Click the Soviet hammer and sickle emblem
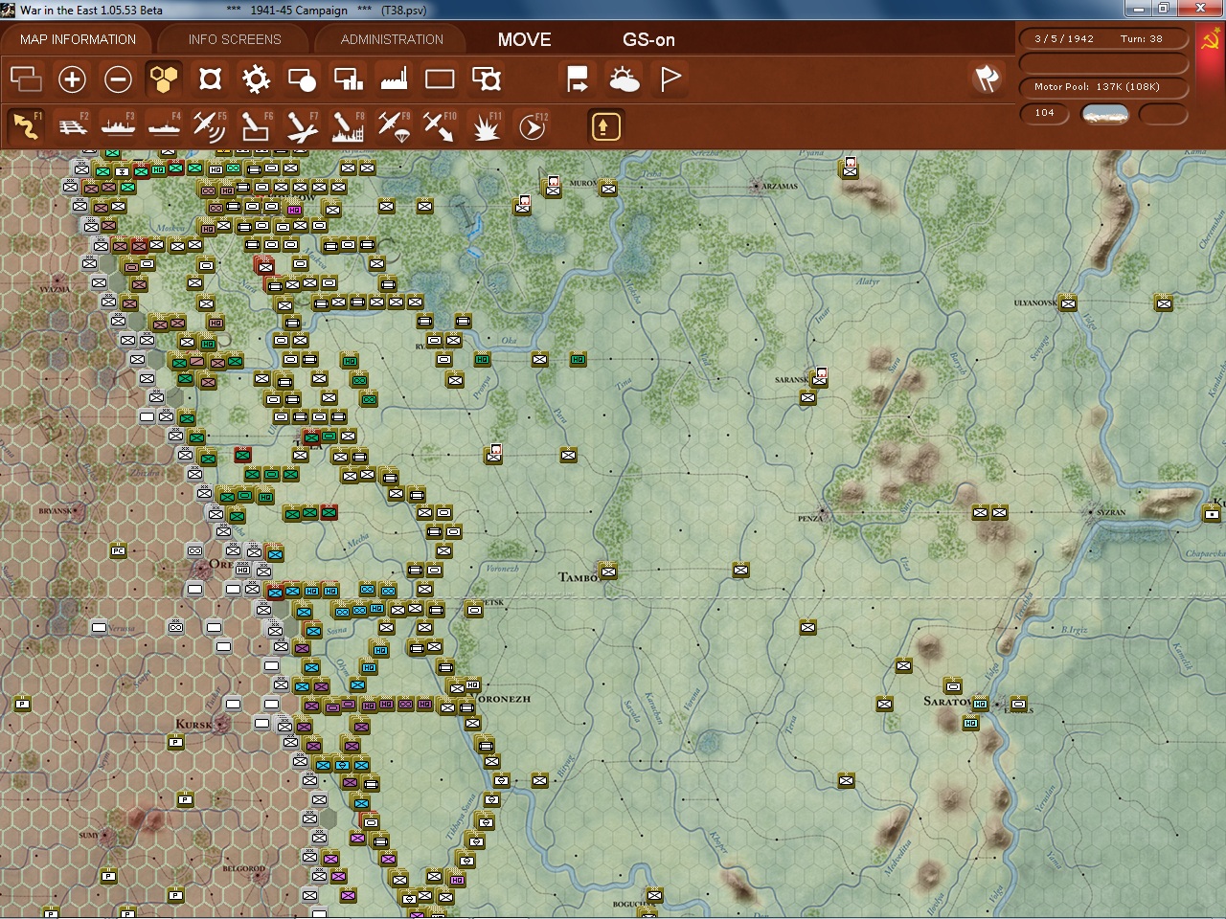Image resolution: width=1226 pixels, height=919 pixels. click(1211, 39)
